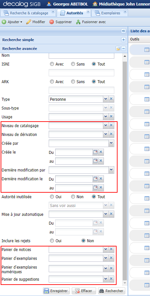Clear Niveau de dérivation field
Screen dimensions: 150x296
[111, 134]
